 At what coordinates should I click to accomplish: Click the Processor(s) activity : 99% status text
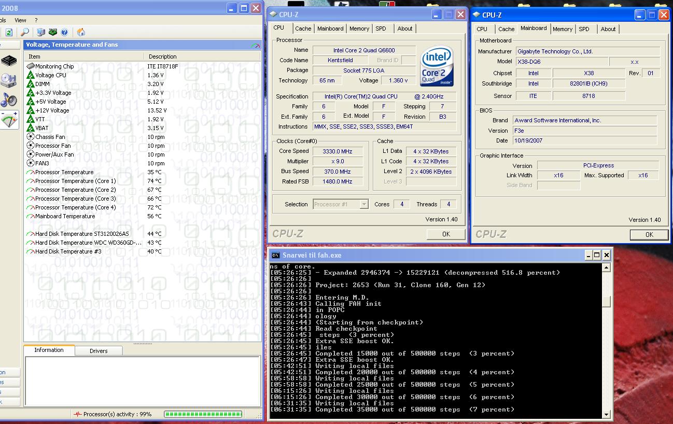pos(117,414)
